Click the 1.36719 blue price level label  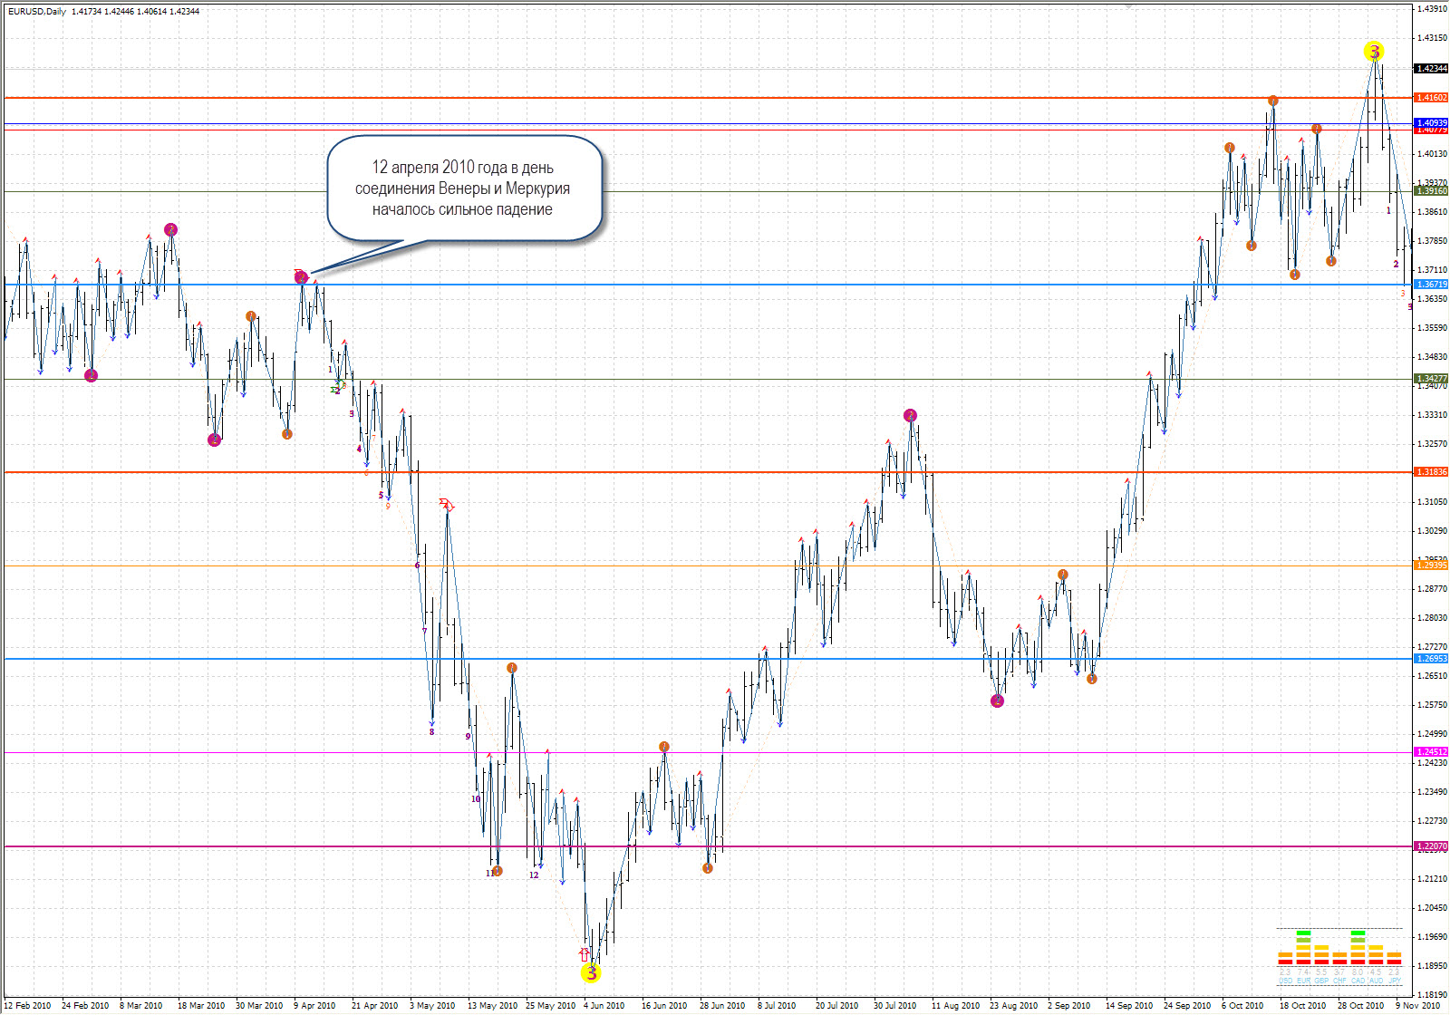point(1431,285)
